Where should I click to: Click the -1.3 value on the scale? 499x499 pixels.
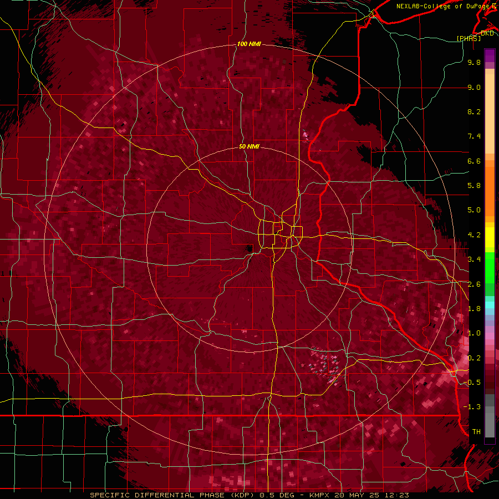tap(472, 407)
